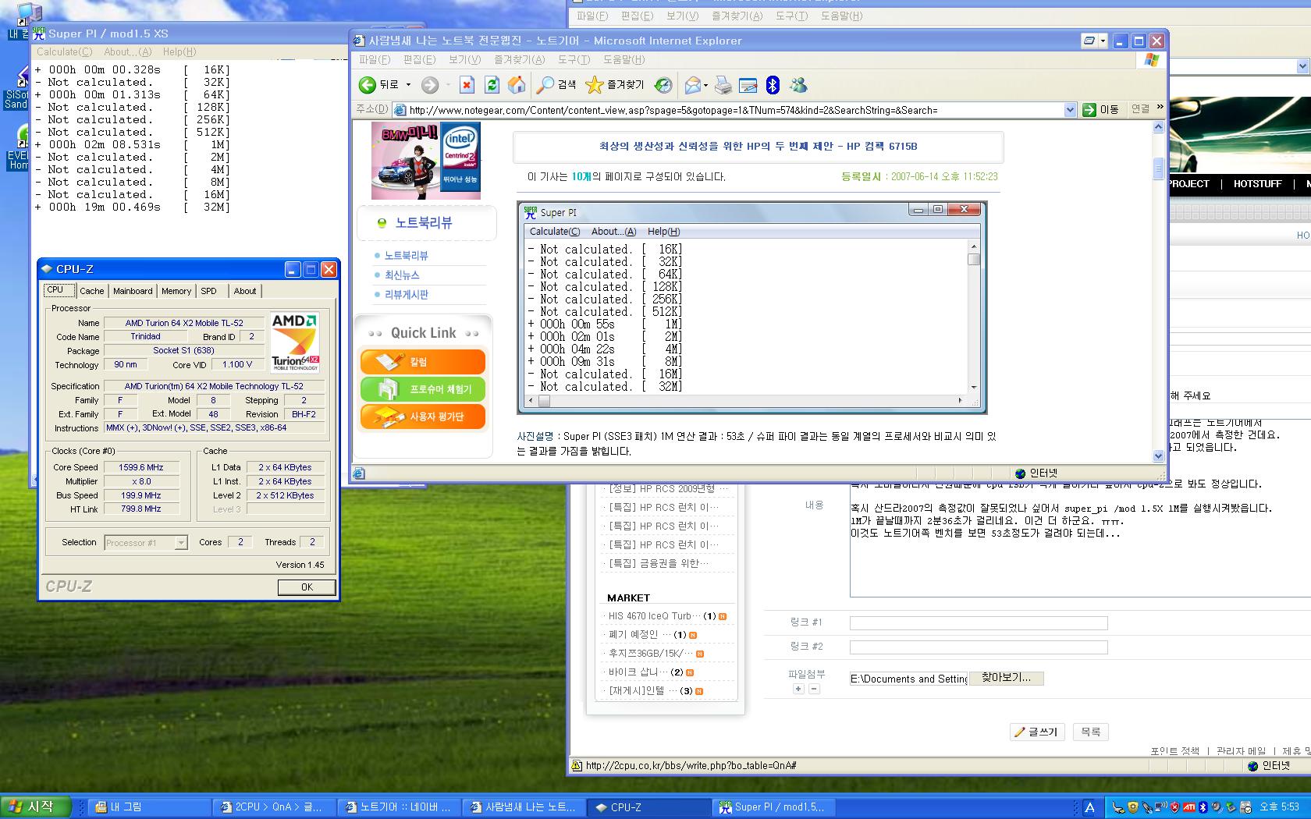Switch to the Mainboard tab in CPU-Z

(133, 291)
